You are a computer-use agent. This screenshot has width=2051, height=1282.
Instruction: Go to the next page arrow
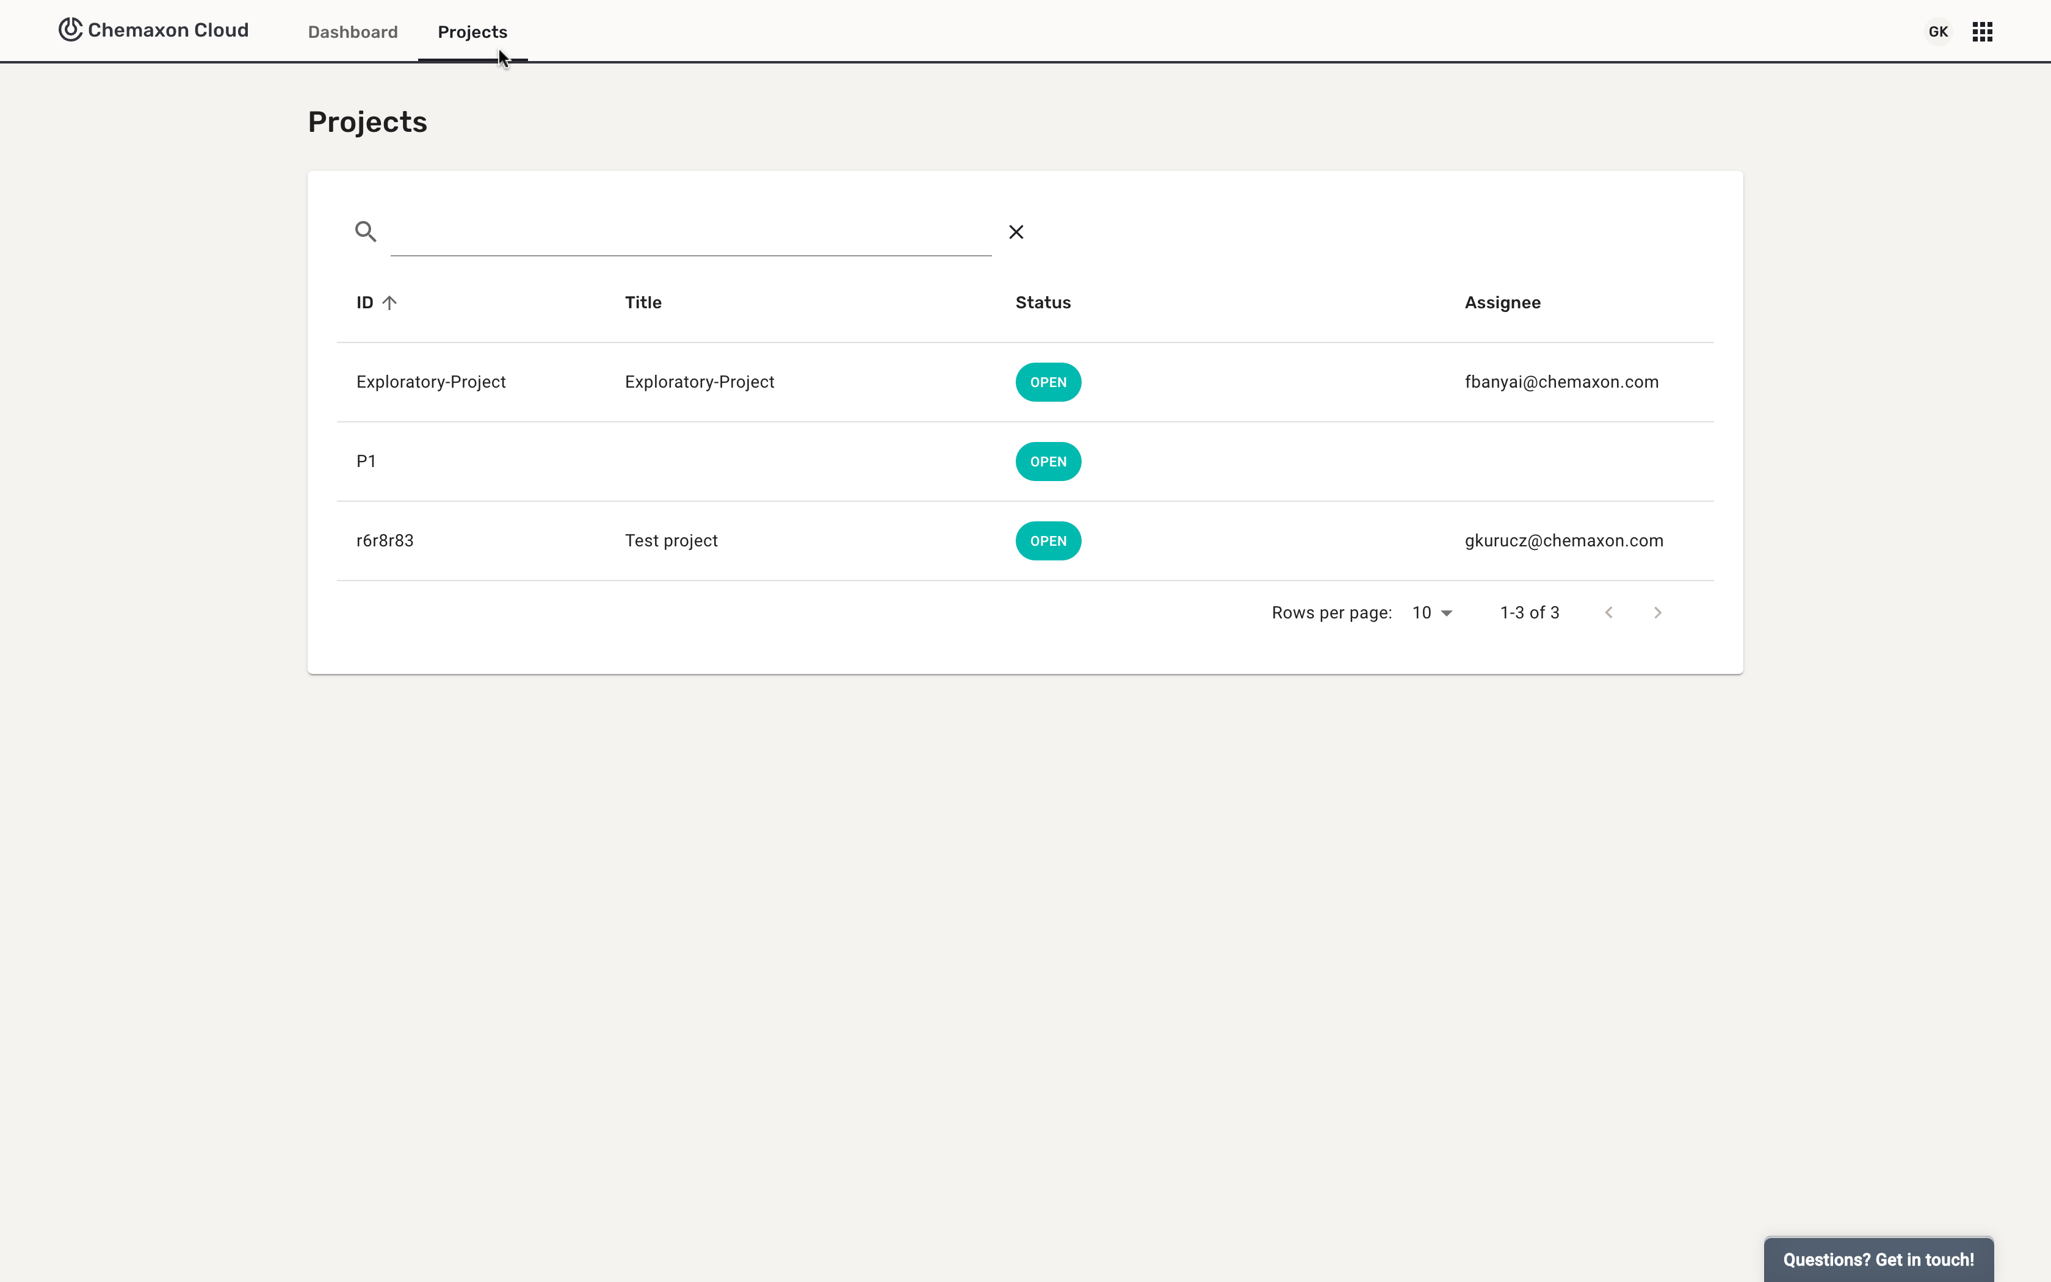click(x=1657, y=612)
